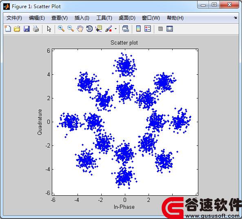Click the 'Quadrature' y-axis label
The width and height of the screenshot is (242, 219).
(40, 122)
